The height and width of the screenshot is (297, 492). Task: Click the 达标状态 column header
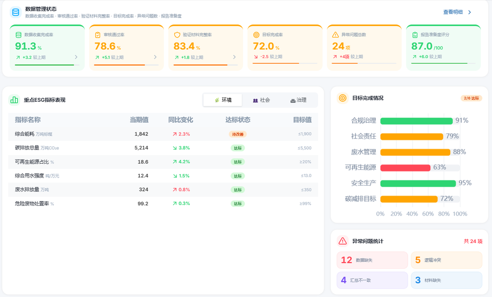click(x=237, y=119)
